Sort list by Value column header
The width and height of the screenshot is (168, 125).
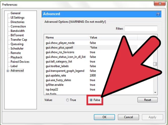pyautogui.click(x=113, y=38)
